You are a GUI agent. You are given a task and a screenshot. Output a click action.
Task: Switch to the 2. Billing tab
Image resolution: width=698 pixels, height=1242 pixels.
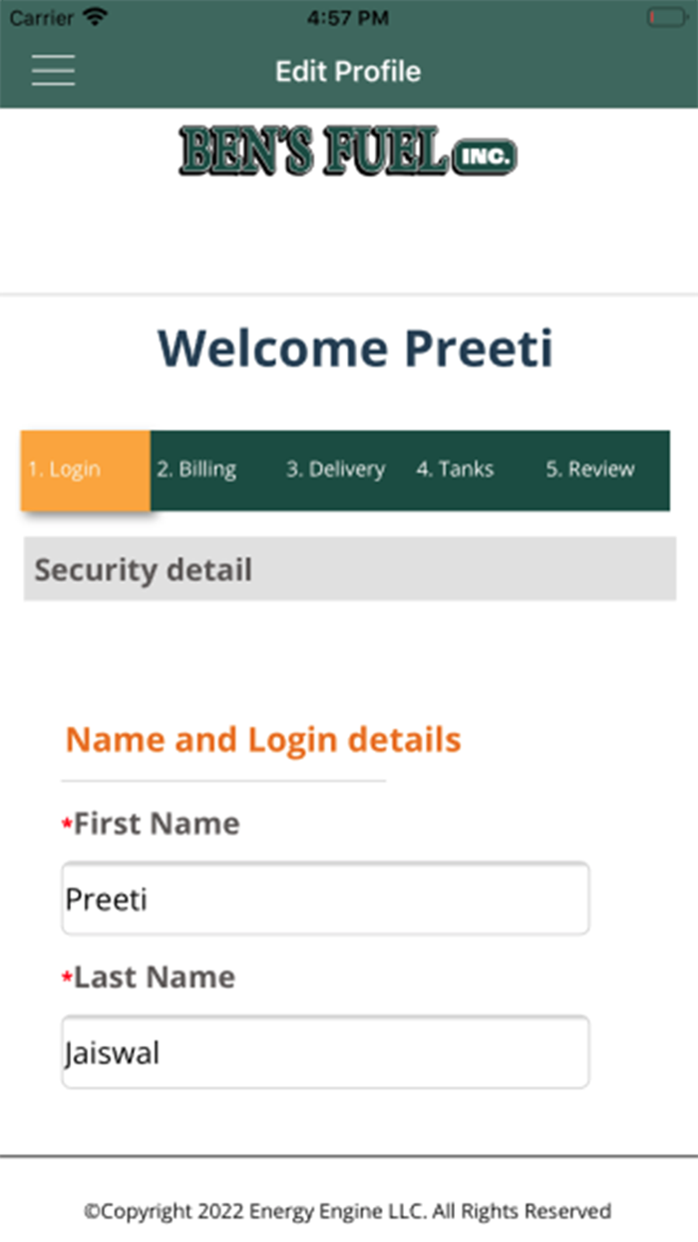click(196, 469)
